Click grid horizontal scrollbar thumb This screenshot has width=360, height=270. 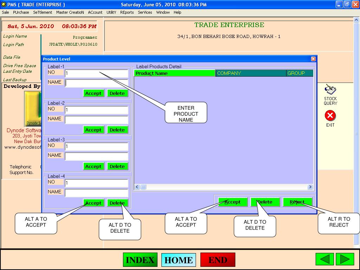143,187
